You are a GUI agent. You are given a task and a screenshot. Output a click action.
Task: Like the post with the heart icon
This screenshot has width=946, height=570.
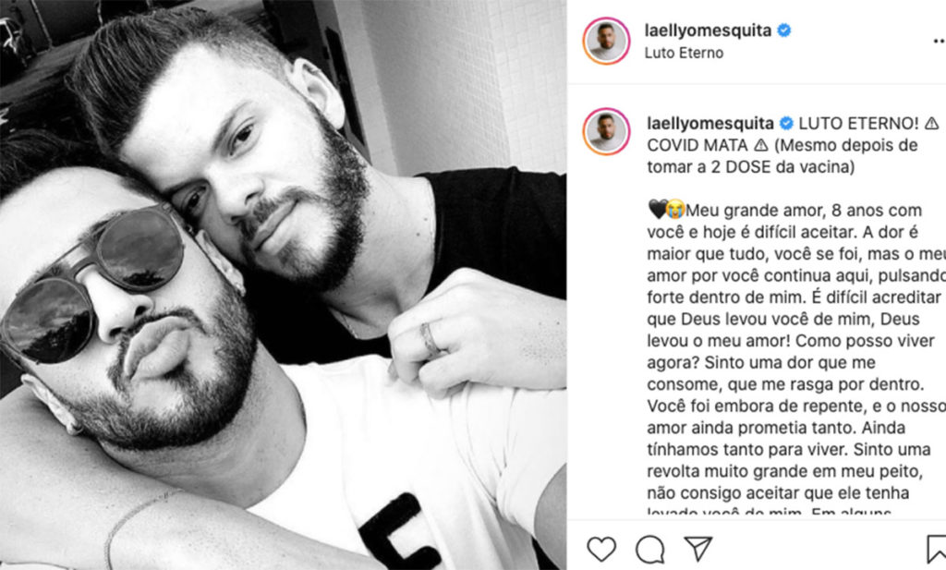601,549
